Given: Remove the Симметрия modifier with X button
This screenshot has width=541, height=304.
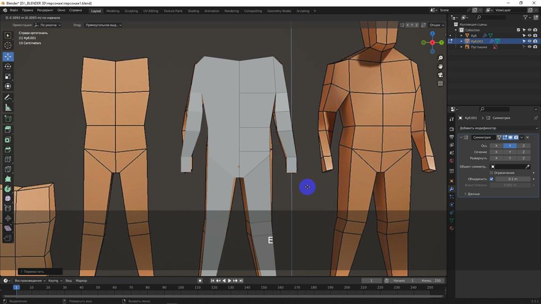Looking at the screenshot, I should 527,137.
